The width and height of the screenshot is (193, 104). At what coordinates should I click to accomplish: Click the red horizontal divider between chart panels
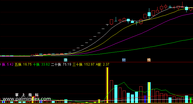click(x=96, y=62)
